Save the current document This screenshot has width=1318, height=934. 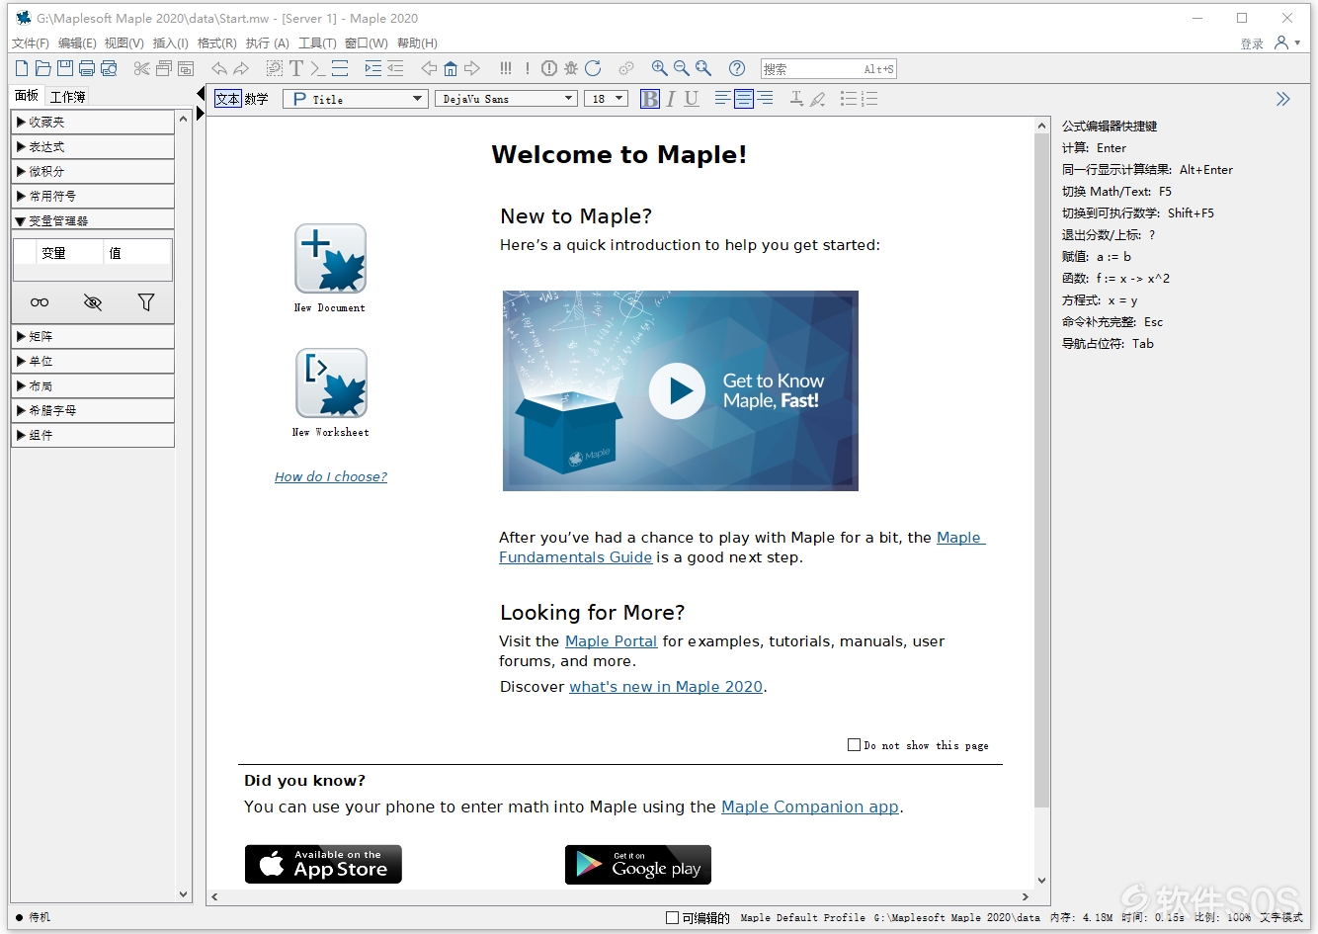pos(65,68)
